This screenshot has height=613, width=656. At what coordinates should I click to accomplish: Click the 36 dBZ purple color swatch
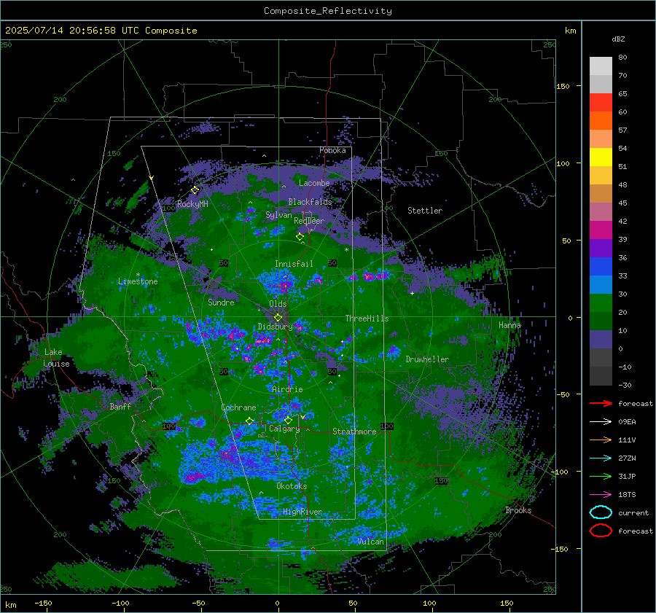point(601,249)
